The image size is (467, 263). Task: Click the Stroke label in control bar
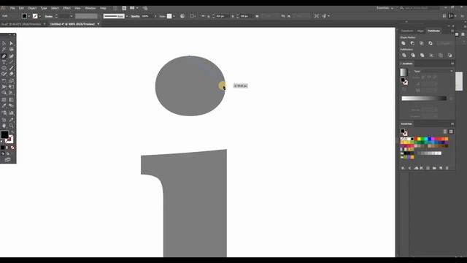(x=49, y=16)
